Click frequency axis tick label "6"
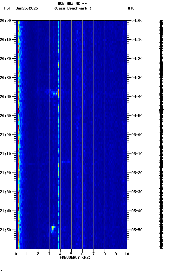This screenshot has height=274, width=175. (x=82, y=254)
